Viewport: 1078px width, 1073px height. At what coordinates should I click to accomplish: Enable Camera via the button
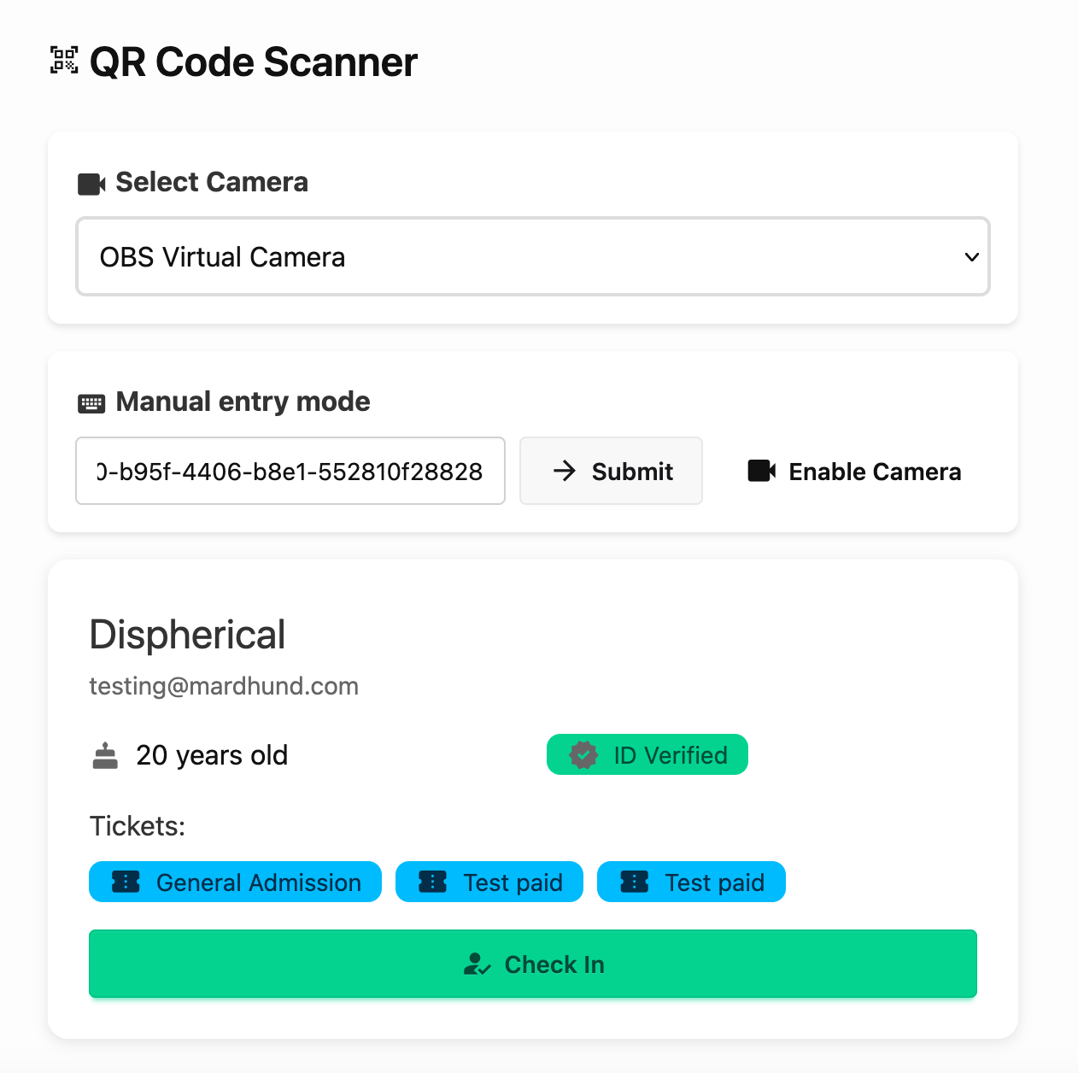(854, 472)
